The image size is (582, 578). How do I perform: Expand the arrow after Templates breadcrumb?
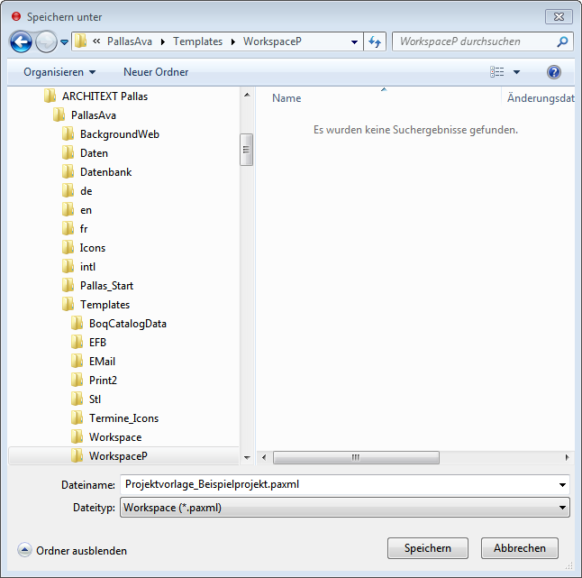pyautogui.click(x=232, y=41)
